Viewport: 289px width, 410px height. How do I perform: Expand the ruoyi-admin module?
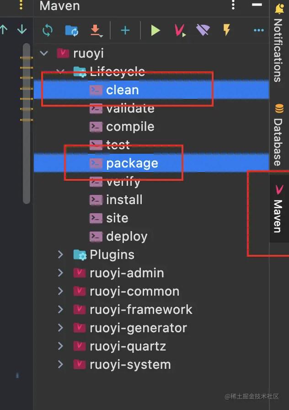click(60, 273)
